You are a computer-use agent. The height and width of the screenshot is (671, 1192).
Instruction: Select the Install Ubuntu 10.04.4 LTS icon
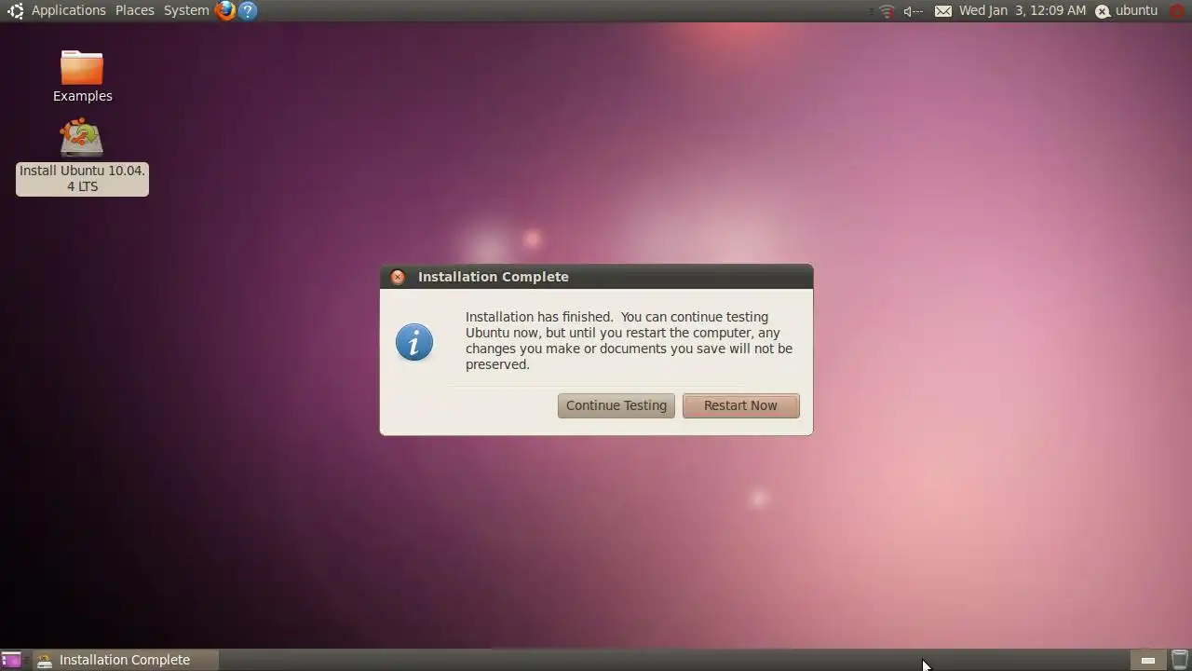point(82,157)
